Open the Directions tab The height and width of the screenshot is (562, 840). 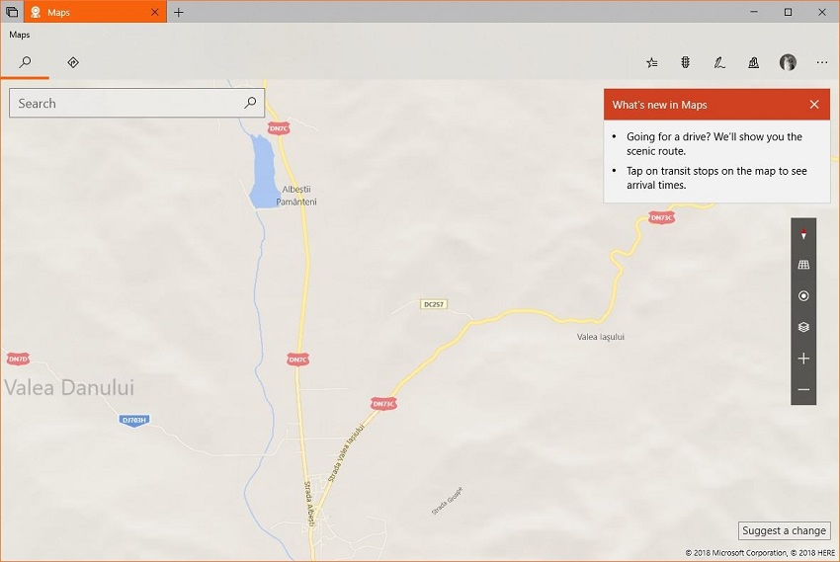pyautogui.click(x=73, y=62)
